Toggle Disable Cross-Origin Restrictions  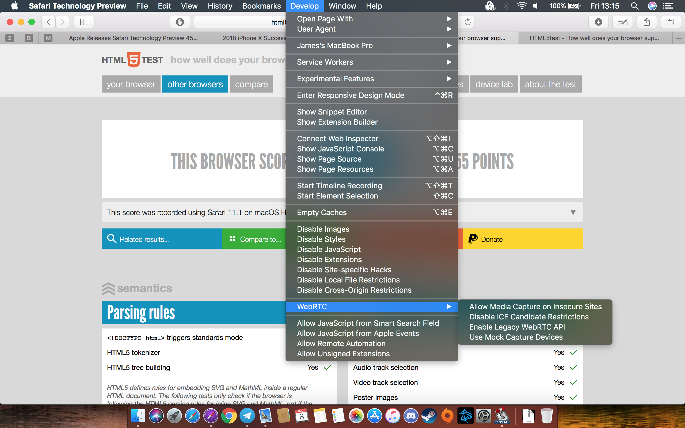click(x=372, y=290)
